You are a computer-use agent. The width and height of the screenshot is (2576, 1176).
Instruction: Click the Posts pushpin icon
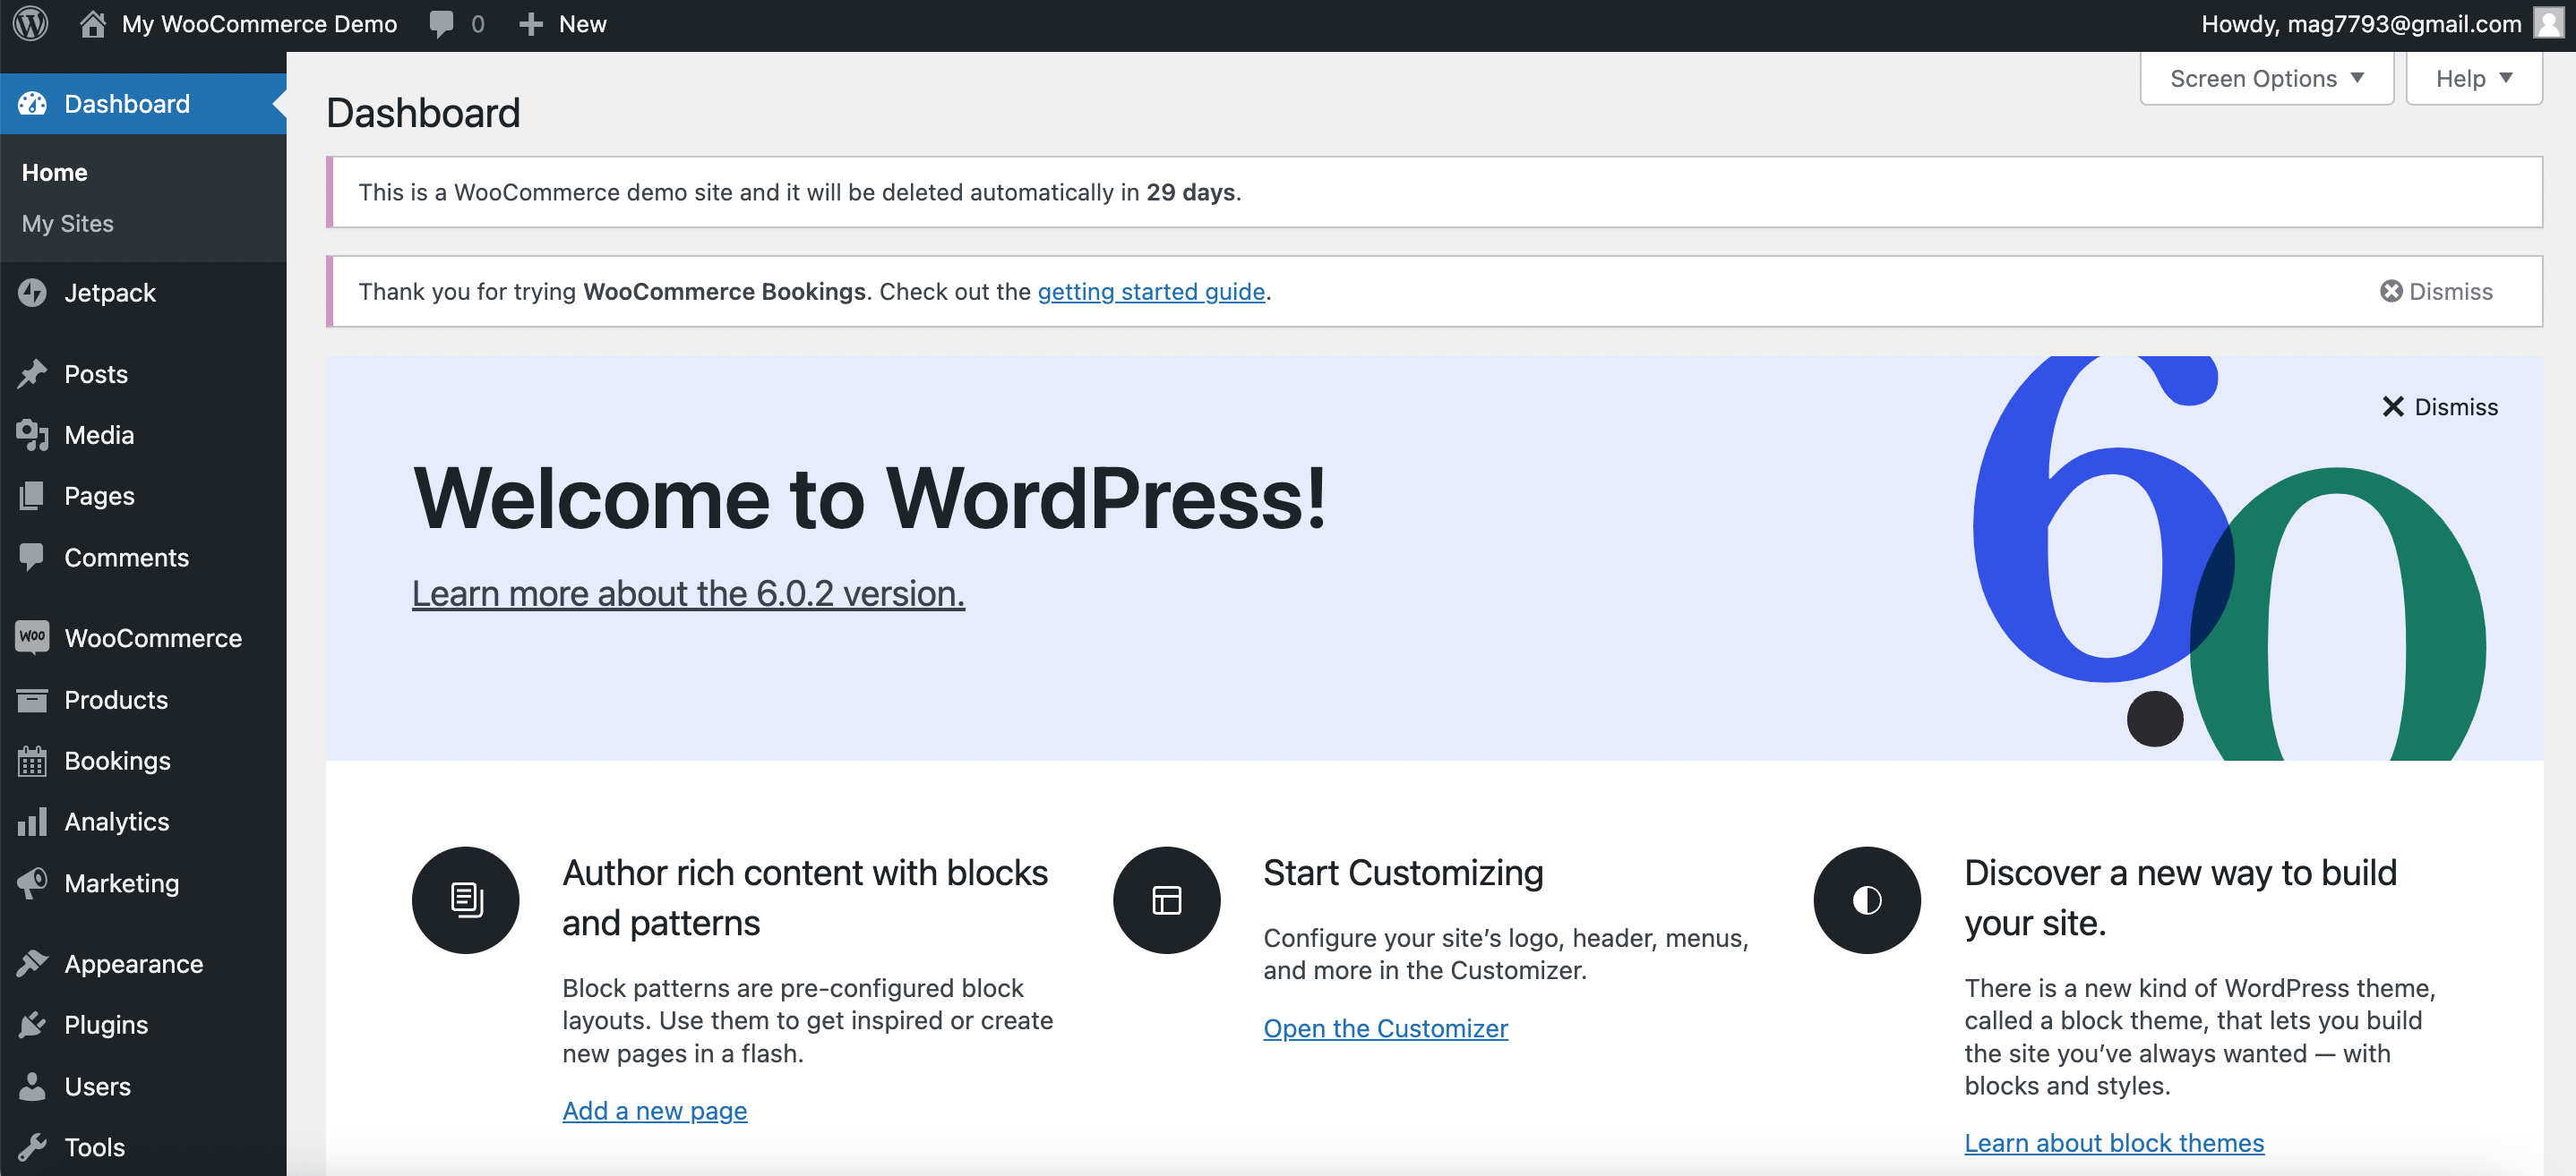[32, 374]
